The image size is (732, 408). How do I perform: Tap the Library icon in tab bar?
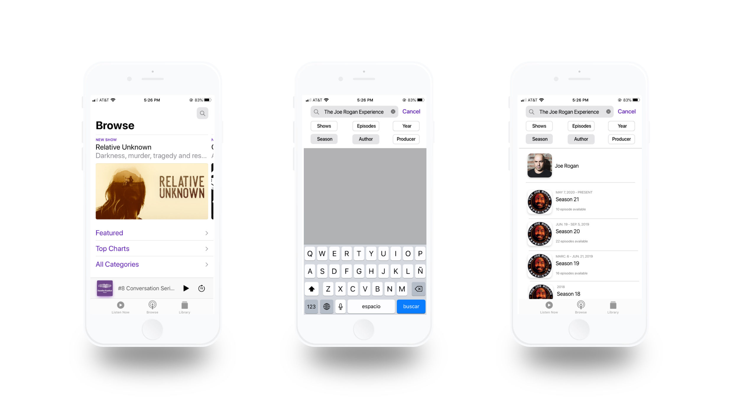click(x=184, y=306)
